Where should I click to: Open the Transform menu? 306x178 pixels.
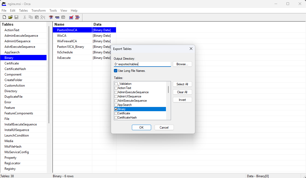pos(38,11)
